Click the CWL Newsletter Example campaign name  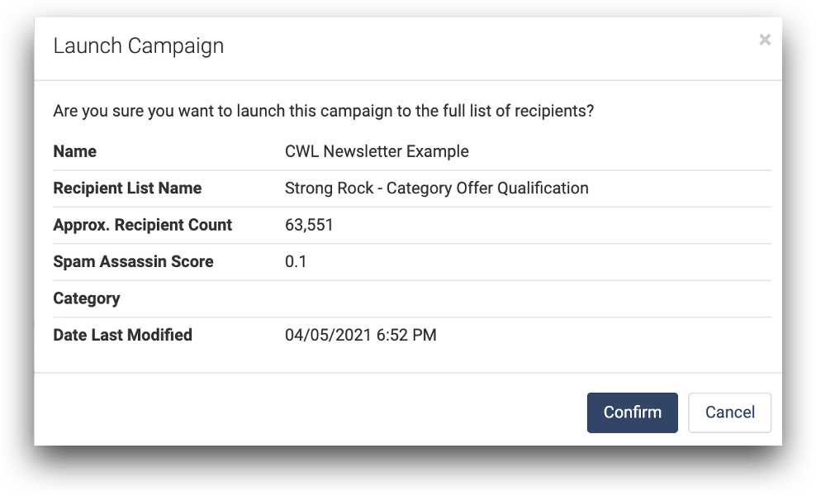coord(377,151)
